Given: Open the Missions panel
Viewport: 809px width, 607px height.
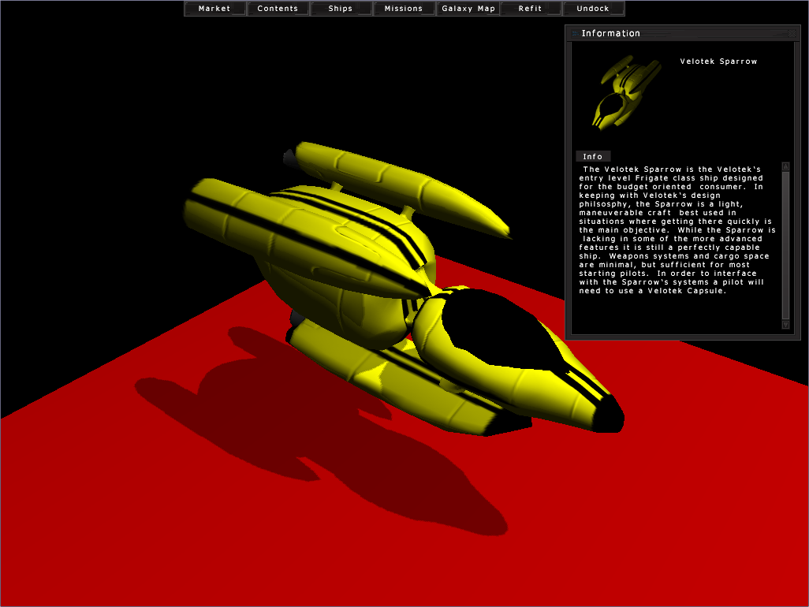Looking at the screenshot, I should 404,9.
